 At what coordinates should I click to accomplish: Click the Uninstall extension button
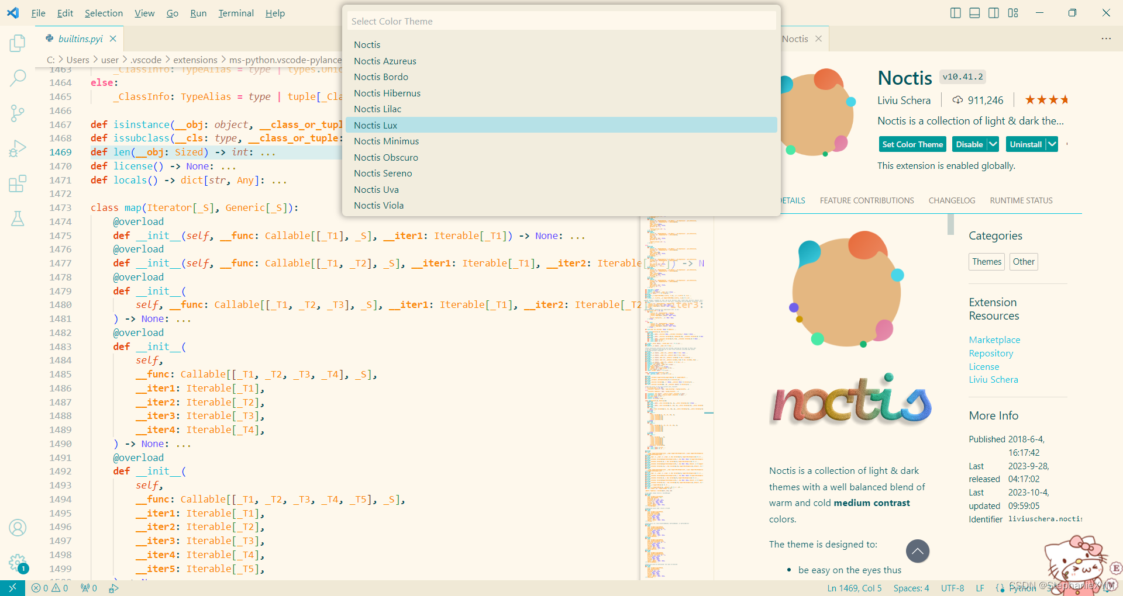pyautogui.click(x=1026, y=144)
